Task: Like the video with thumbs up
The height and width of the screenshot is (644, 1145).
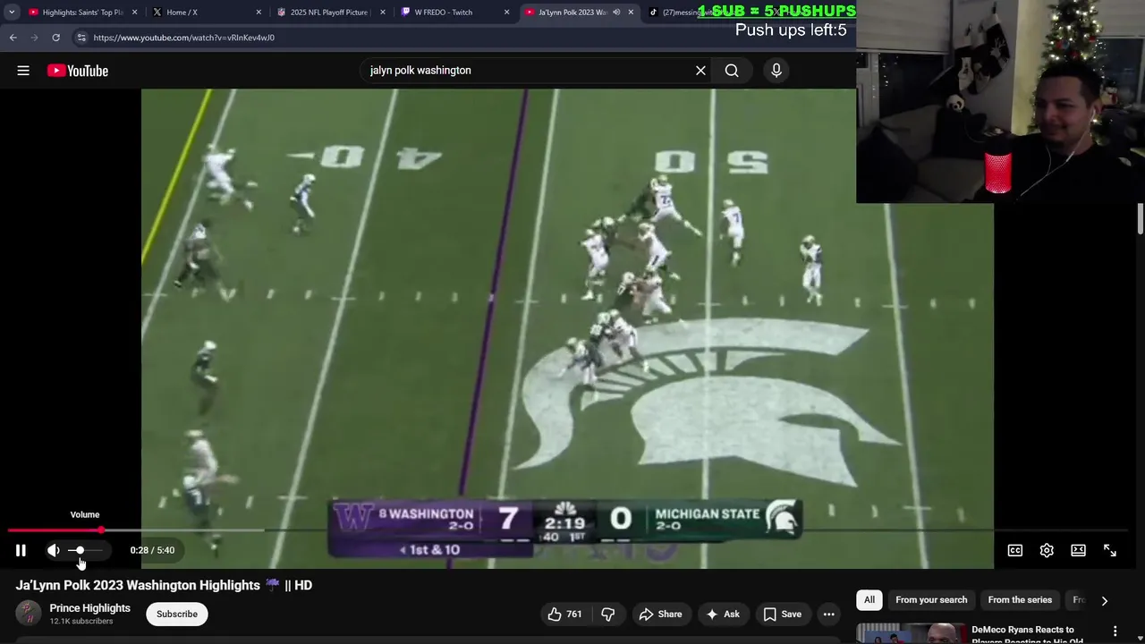Action: coord(564,614)
